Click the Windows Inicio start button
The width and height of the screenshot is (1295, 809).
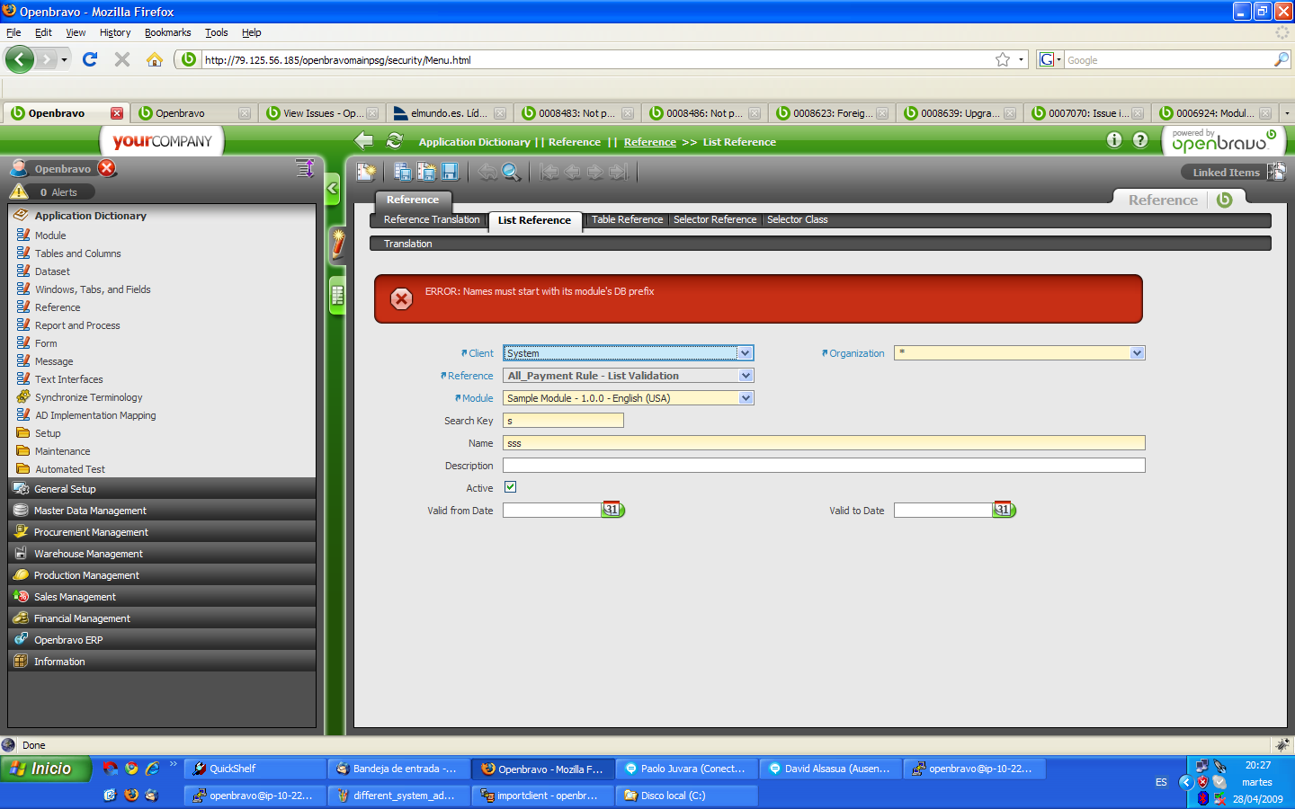click(x=46, y=769)
